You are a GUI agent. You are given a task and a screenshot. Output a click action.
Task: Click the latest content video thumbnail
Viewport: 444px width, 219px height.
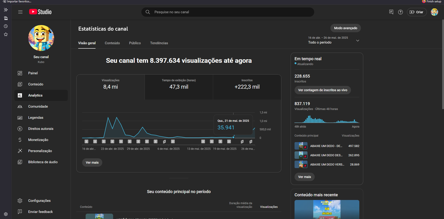tap(327, 210)
